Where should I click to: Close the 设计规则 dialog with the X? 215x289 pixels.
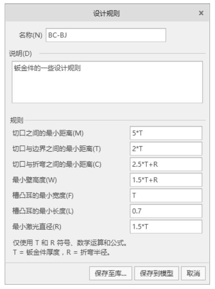point(201,13)
